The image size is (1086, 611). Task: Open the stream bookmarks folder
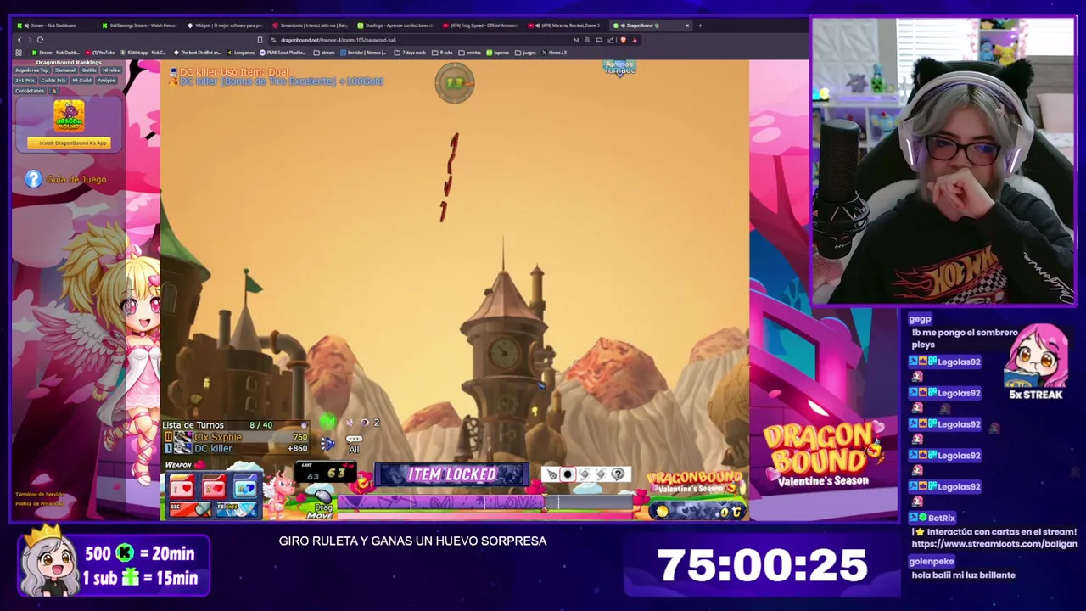324,53
